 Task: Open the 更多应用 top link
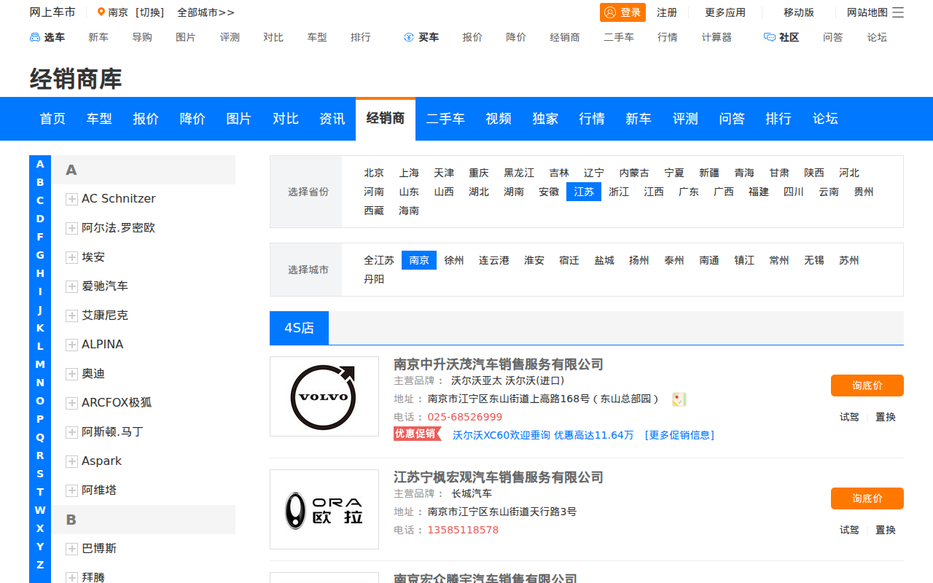pyautogui.click(x=725, y=12)
